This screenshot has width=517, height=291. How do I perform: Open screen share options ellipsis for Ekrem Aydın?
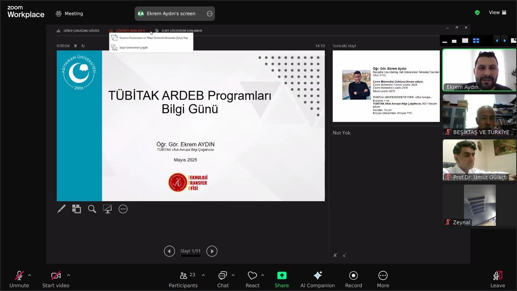[210, 14]
